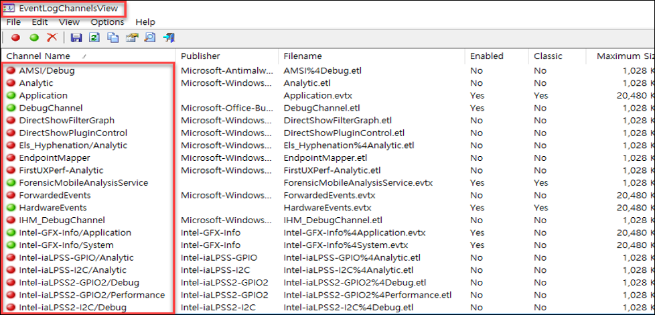Refresh the channel list with the green arrows icon

pos(94,38)
